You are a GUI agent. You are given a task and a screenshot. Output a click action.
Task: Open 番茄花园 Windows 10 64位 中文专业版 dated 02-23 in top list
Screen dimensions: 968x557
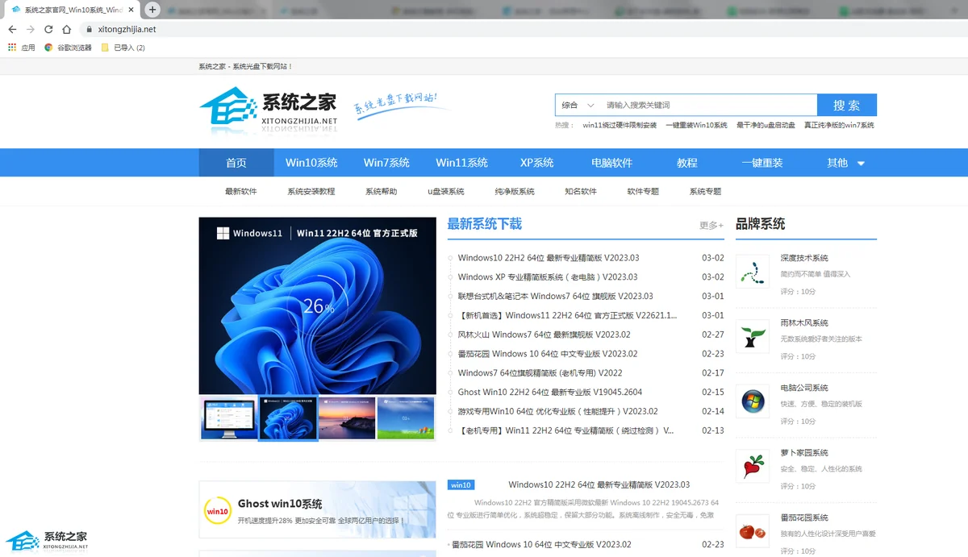pyautogui.click(x=548, y=354)
